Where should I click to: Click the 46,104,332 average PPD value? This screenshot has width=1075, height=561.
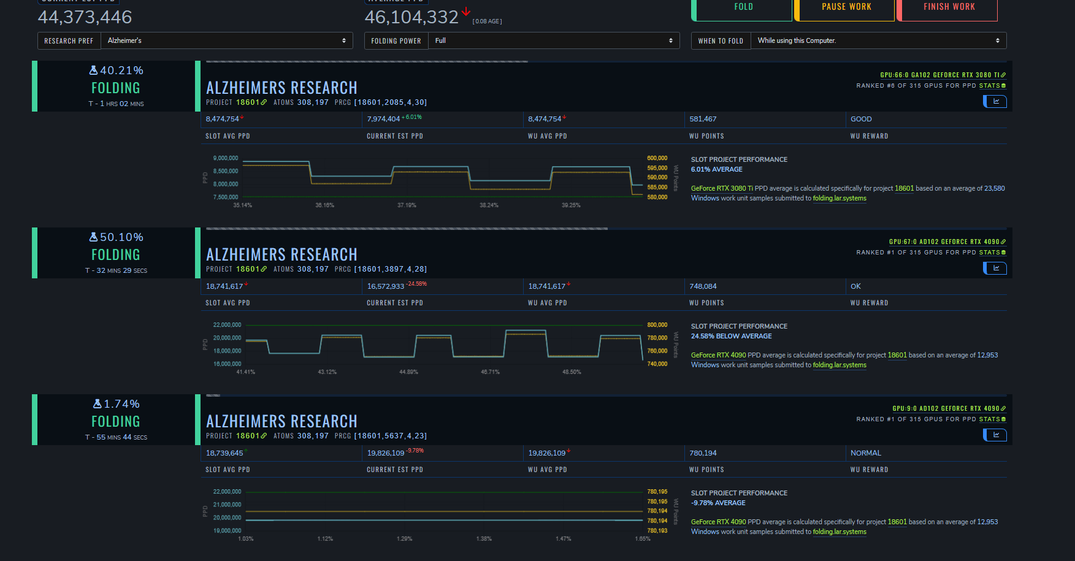tap(411, 17)
